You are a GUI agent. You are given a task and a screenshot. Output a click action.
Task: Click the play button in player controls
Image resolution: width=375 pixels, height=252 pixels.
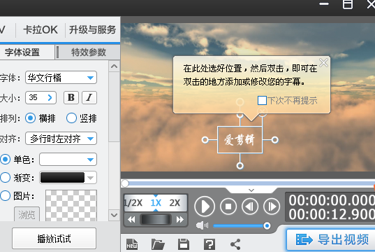pyautogui.click(x=205, y=206)
